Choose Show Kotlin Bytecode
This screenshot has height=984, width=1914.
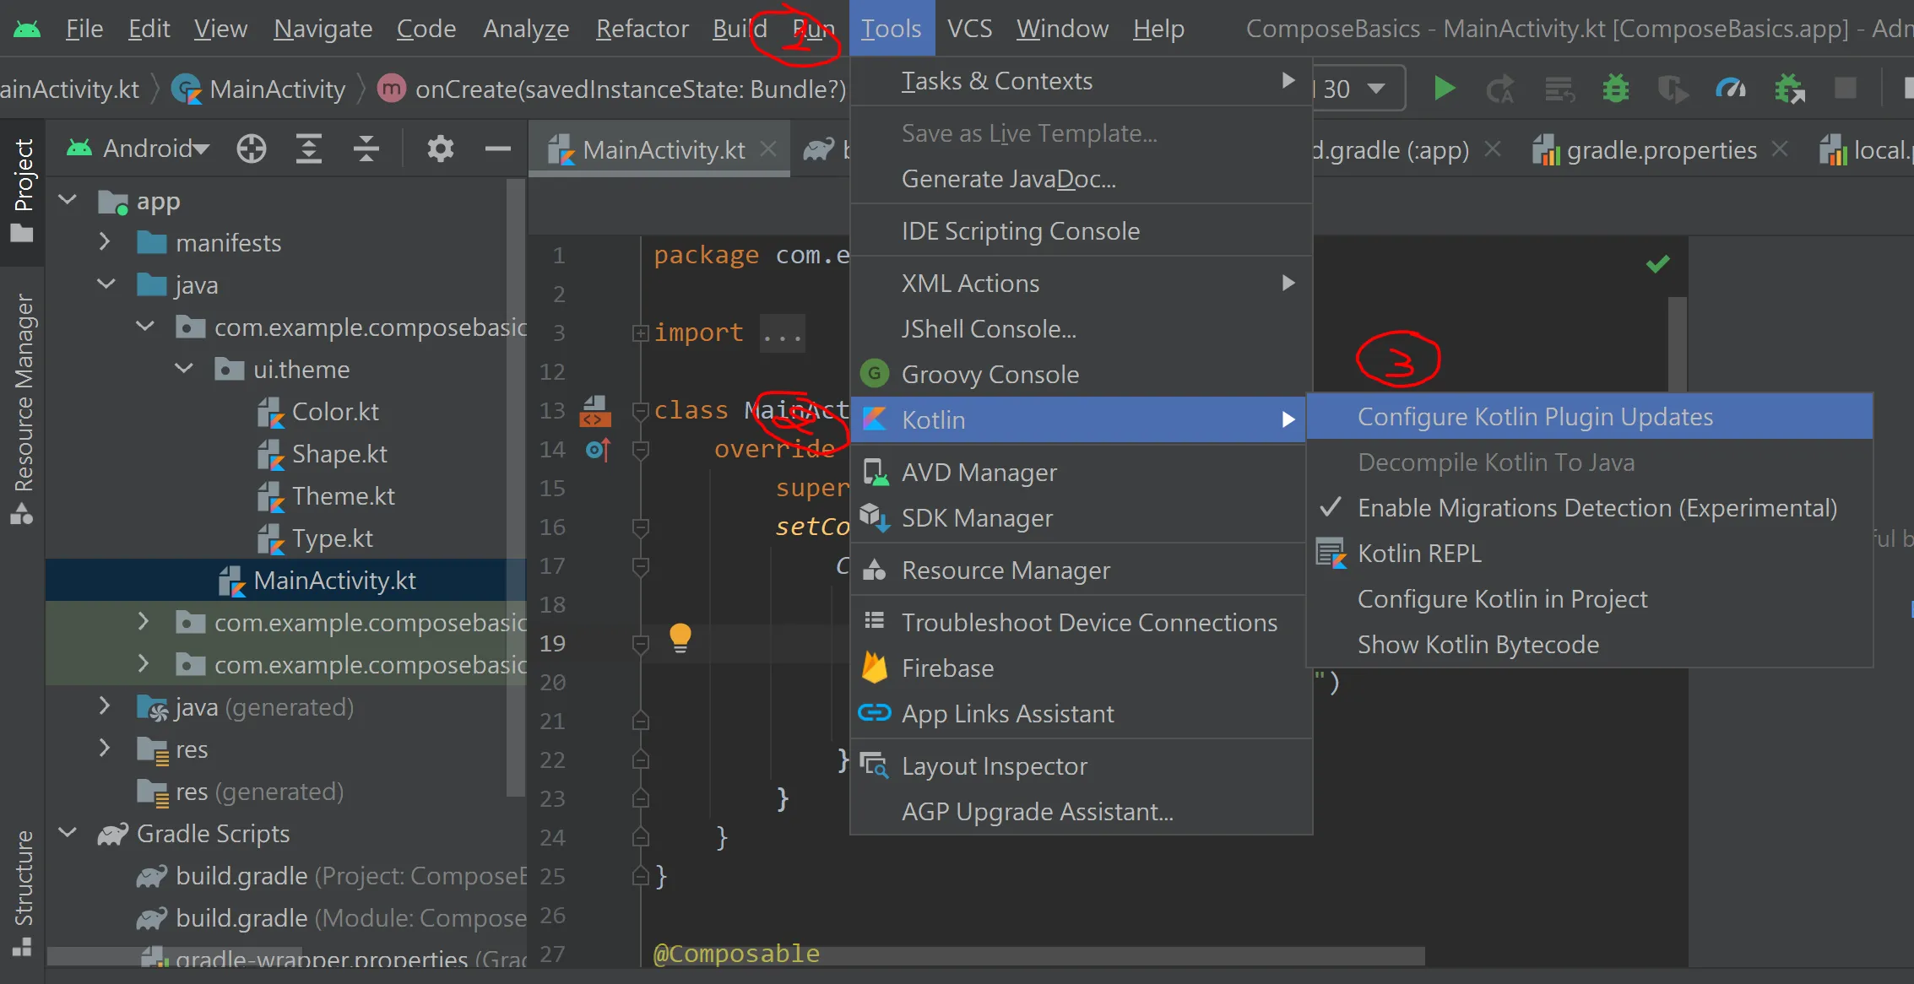[1478, 645]
